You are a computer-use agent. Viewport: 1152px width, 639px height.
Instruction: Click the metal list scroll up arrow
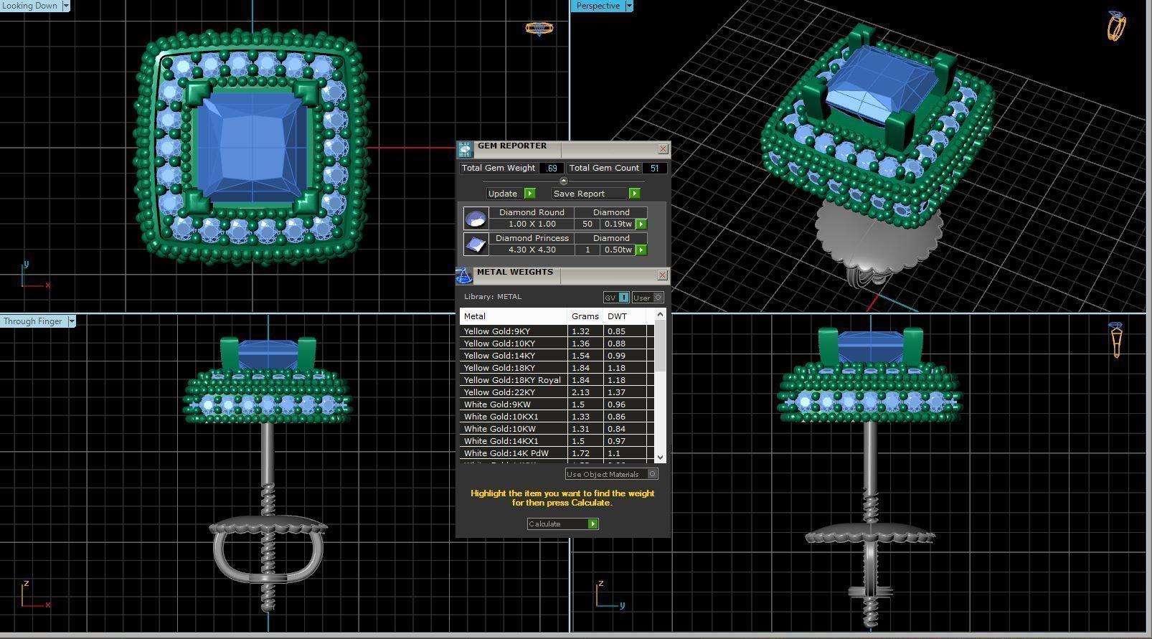[x=661, y=314]
